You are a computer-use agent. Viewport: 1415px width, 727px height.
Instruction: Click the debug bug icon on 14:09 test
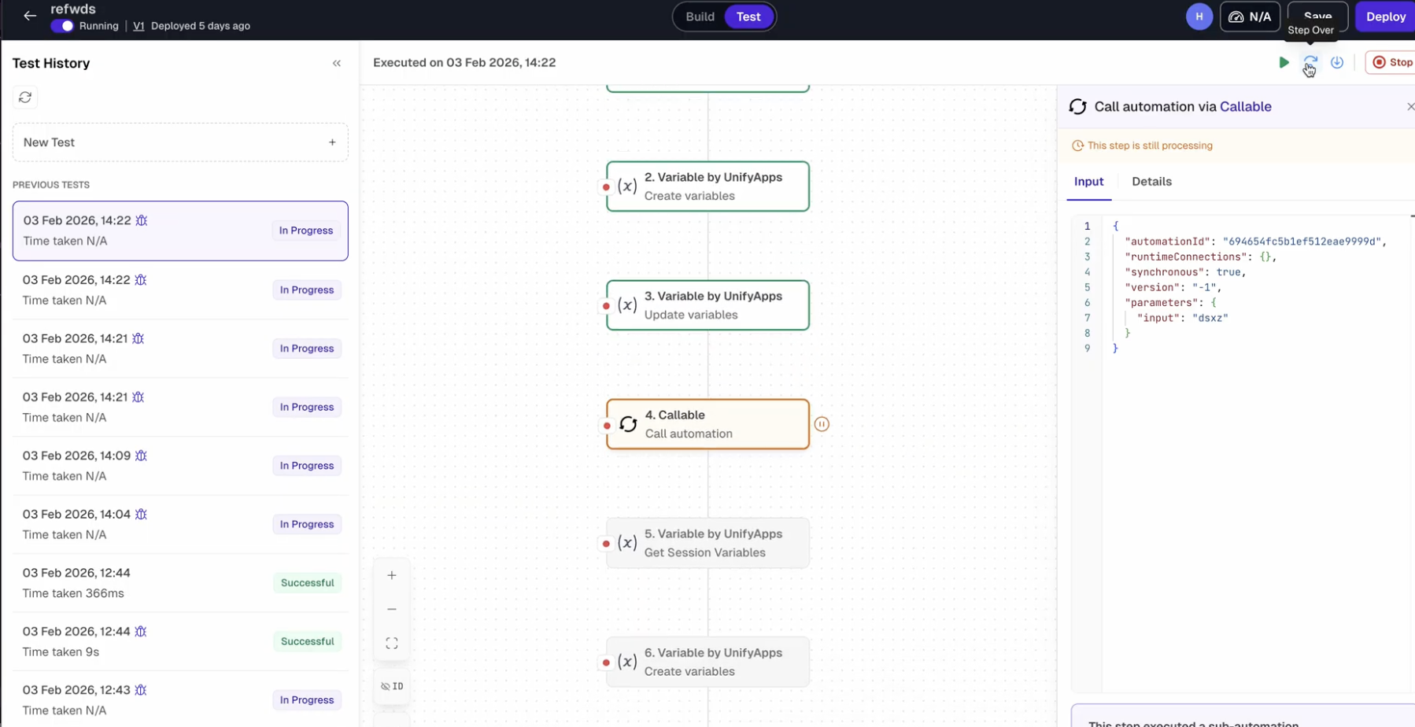click(141, 456)
